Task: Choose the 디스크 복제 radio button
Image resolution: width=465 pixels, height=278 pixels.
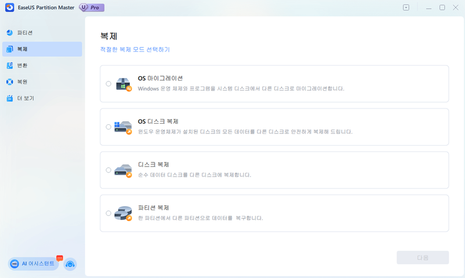Action: pos(109,170)
